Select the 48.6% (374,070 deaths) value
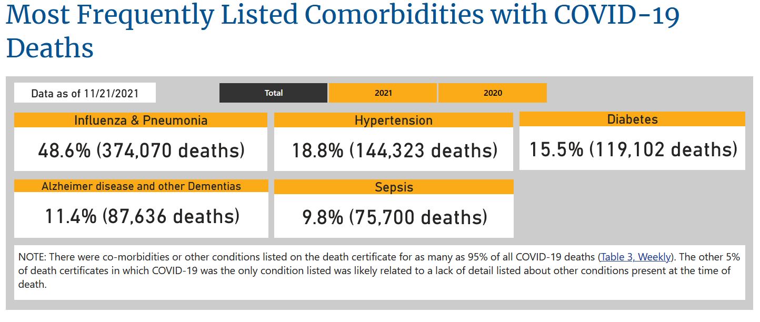The height and width of the screenshot is (322, 760). tap(141, 151)
